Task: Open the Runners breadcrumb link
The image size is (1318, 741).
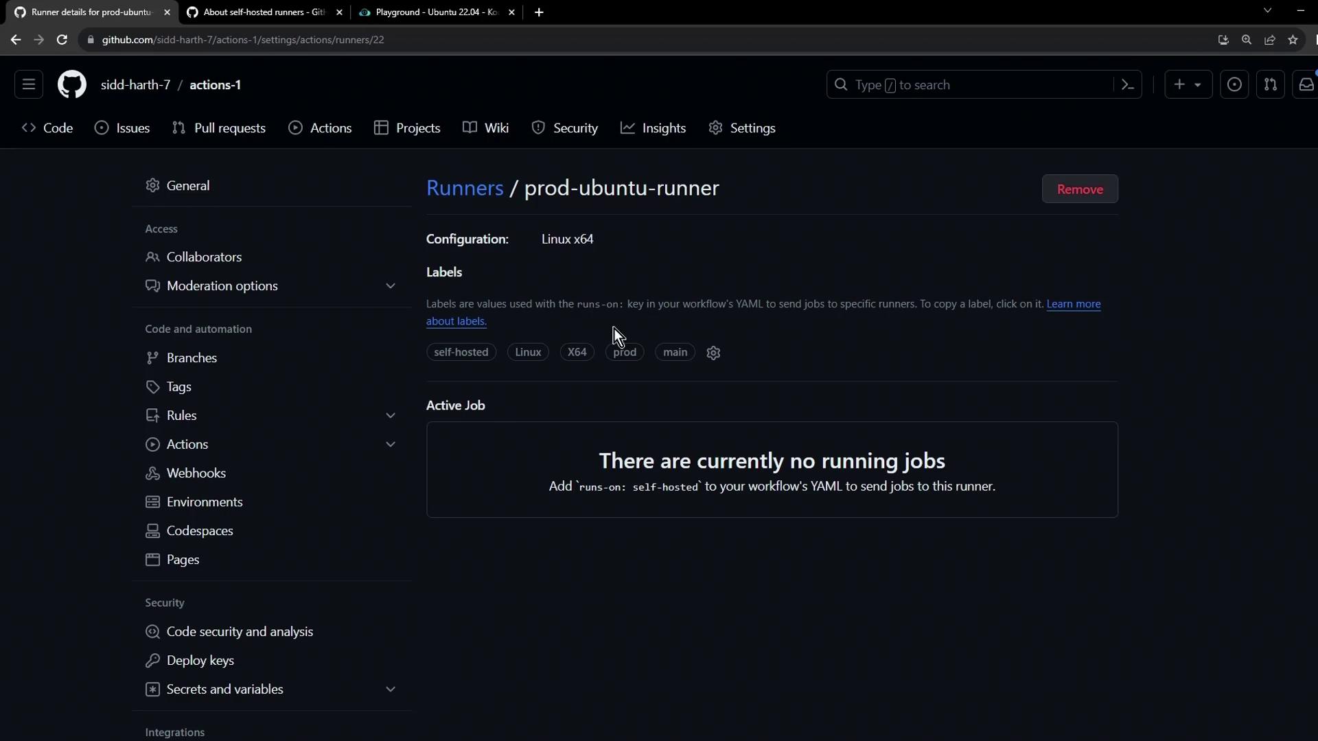Action: [x=465, y=188]
